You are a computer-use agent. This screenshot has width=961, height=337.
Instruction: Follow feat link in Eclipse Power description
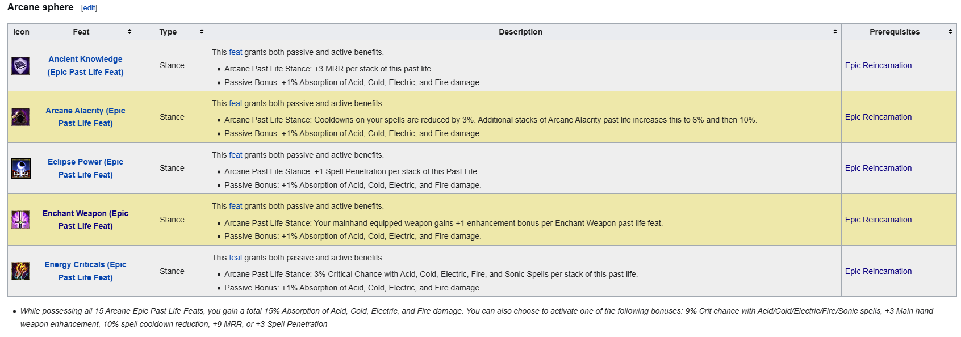point(236,155)
